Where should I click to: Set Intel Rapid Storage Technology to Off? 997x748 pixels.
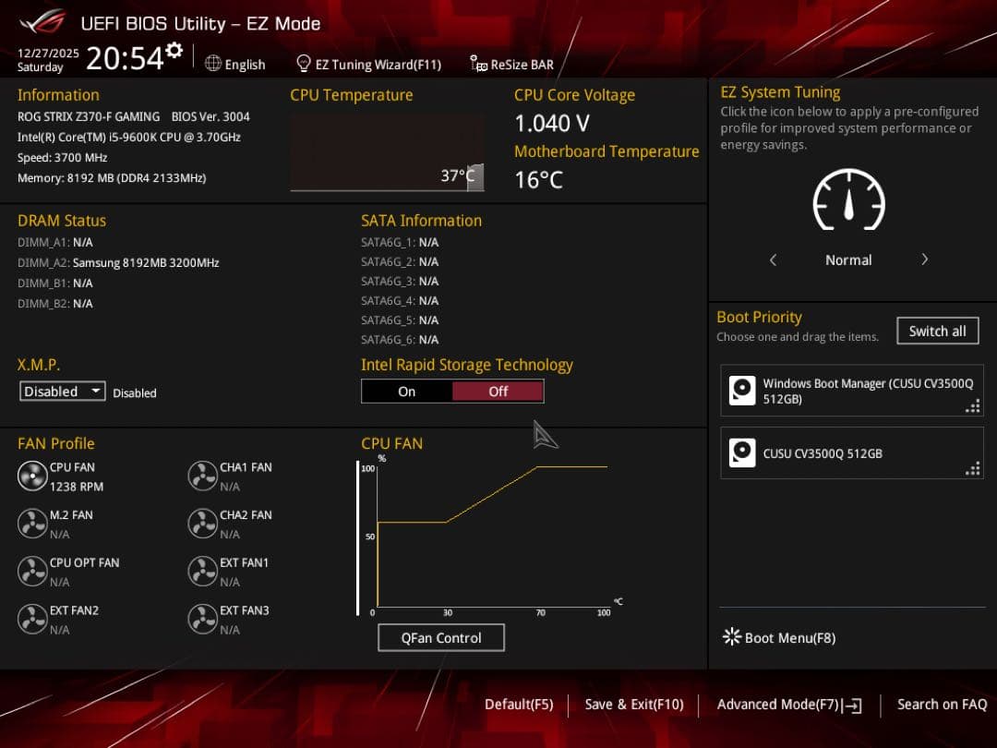point(498,392)
